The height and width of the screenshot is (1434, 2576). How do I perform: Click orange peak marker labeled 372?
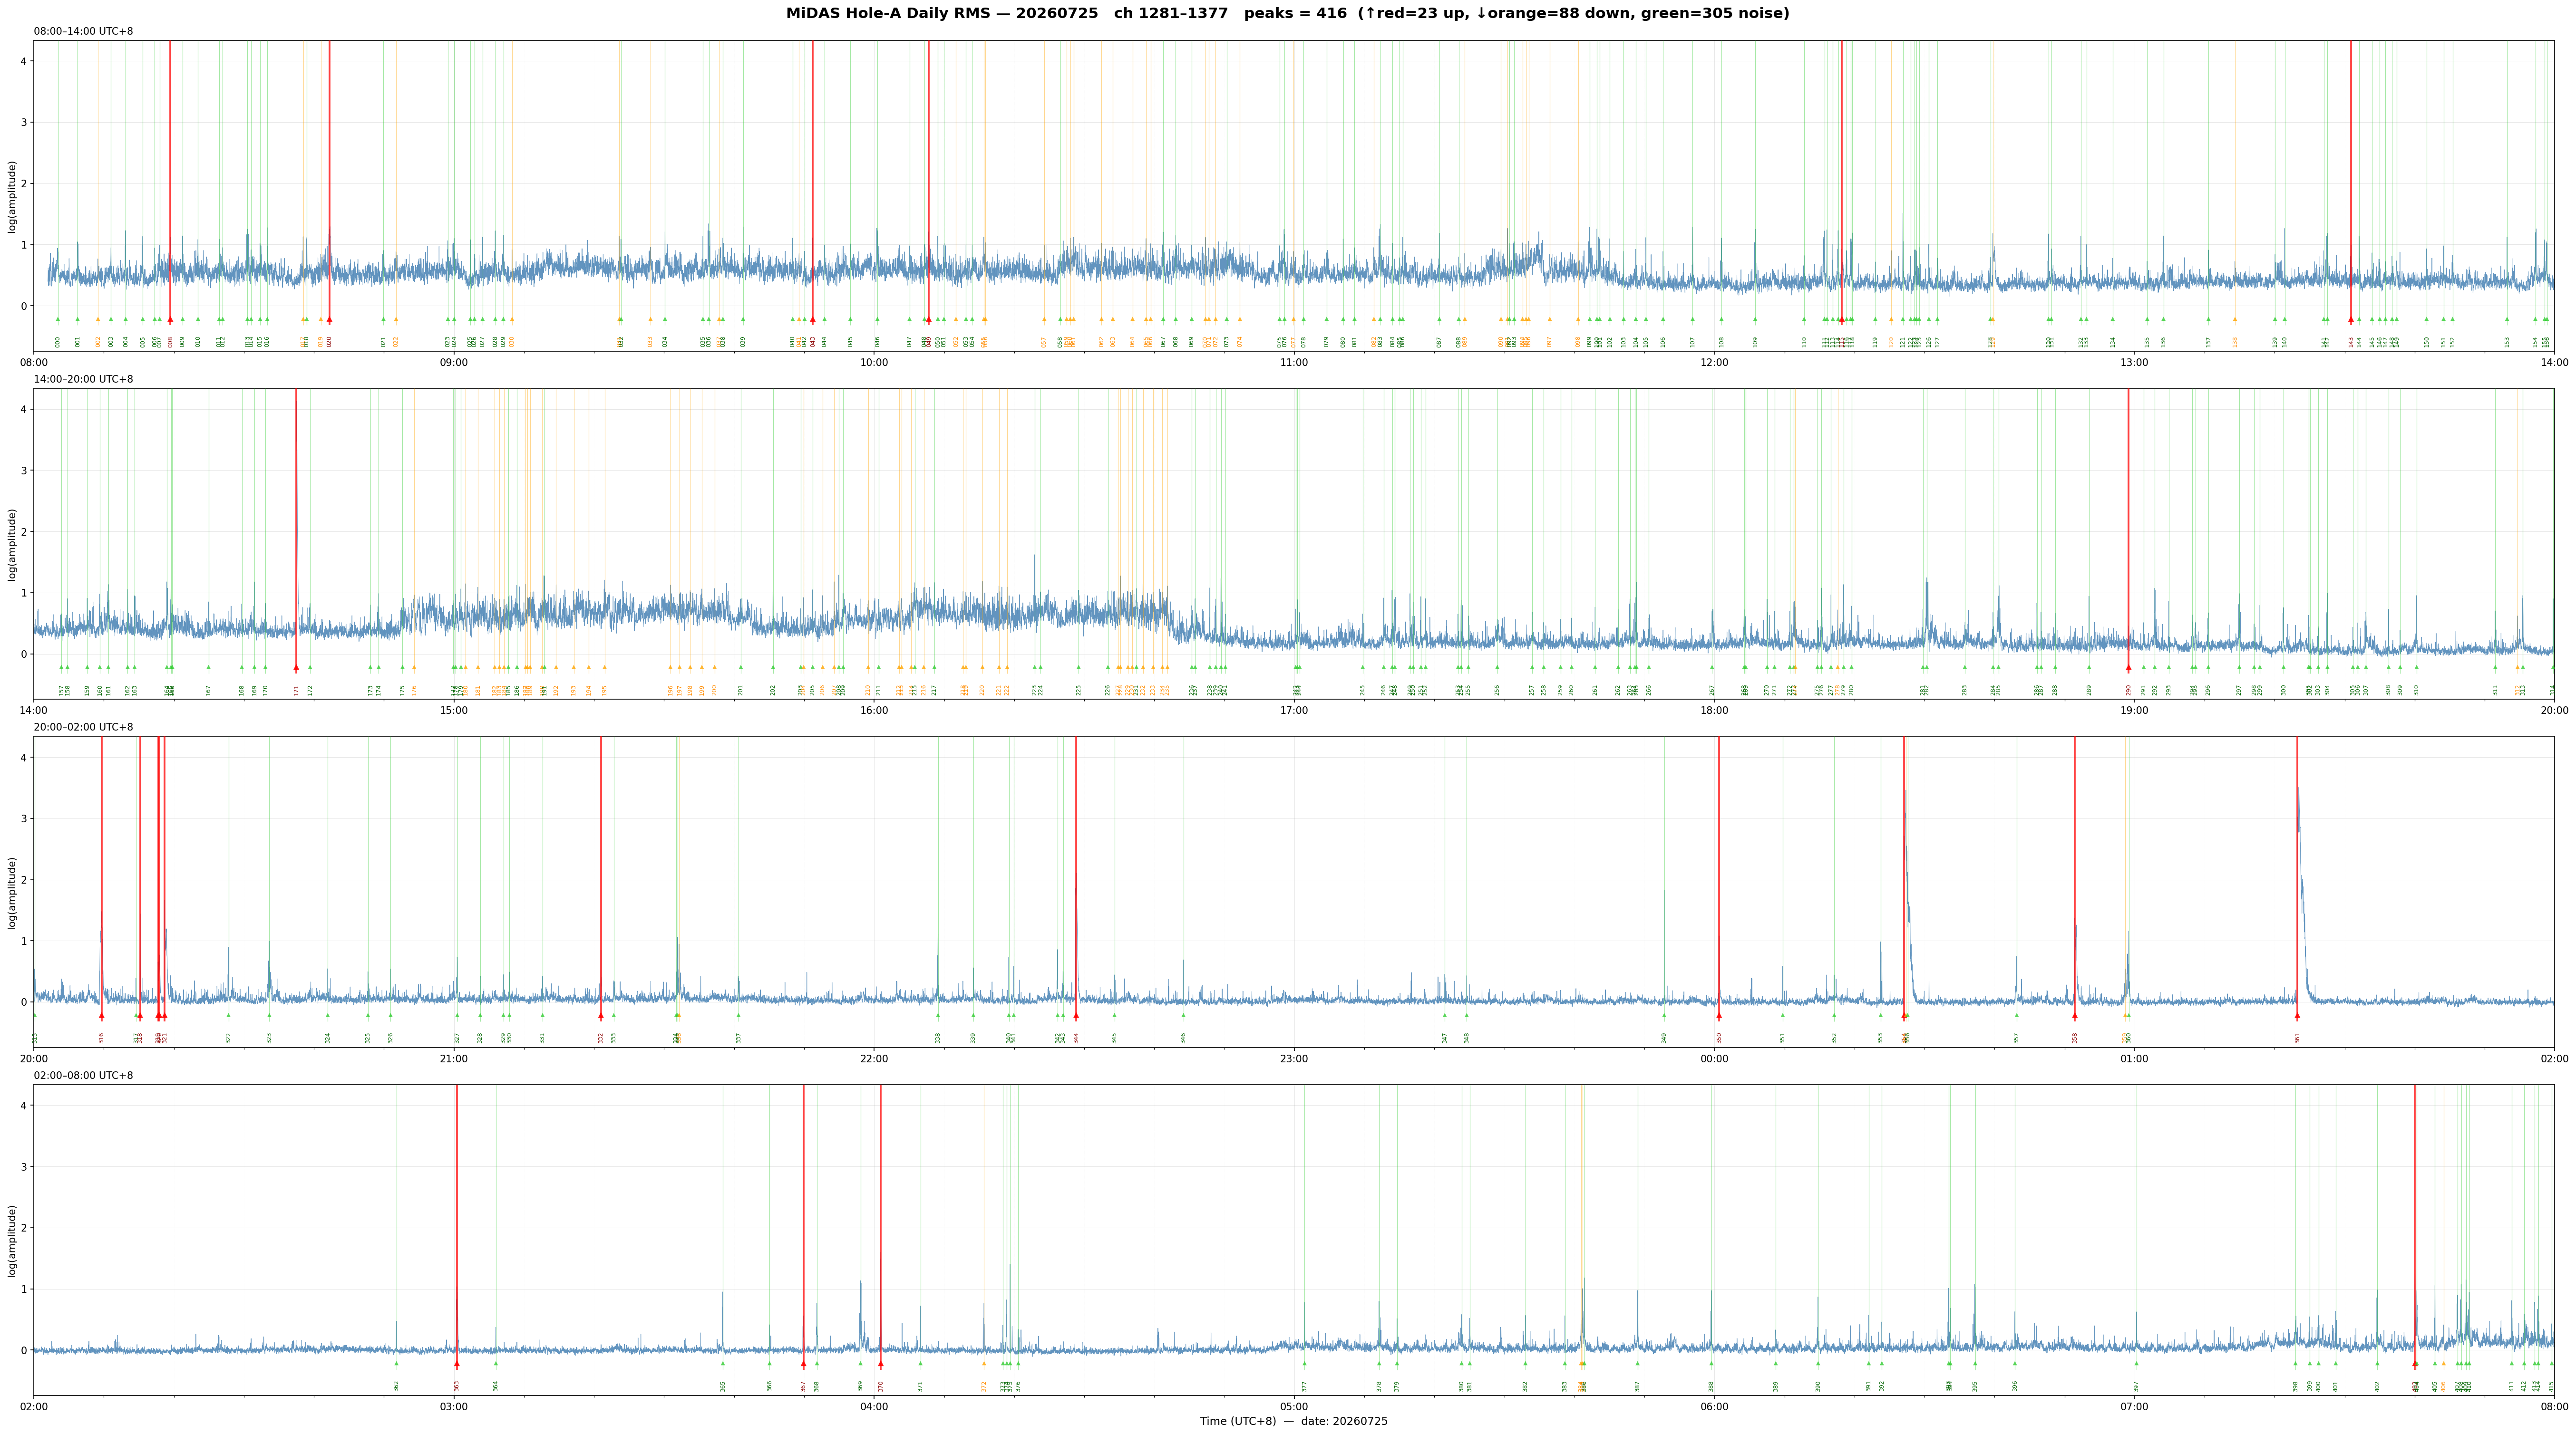click(983, 1363)
